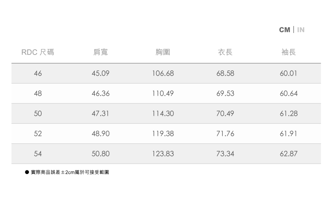Click shoulder width value 45.09
This screenshot has height=201, width=332.
point(101,74)
